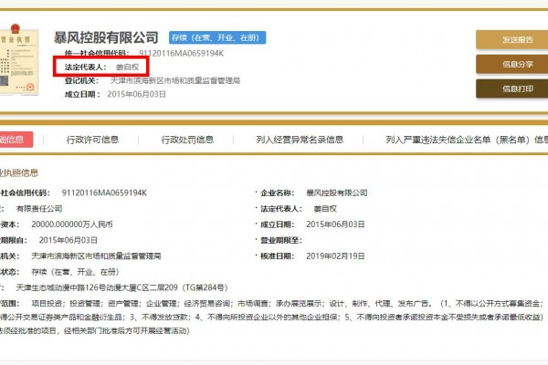This screenshot has width=548, height=365.
Task: Click header establishment date 2015年06月03日
Action: (137, 94)
